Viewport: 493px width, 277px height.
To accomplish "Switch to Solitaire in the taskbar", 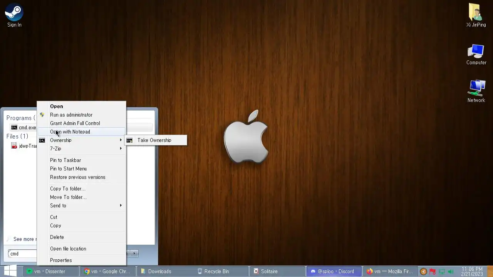I will coord(278,271).
